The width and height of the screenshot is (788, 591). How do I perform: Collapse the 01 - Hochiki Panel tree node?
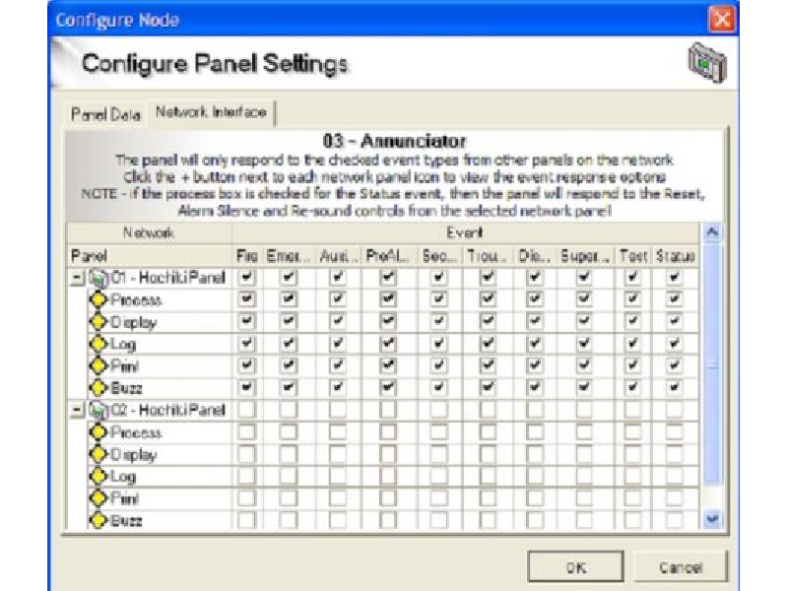click(x=78, y=278)
